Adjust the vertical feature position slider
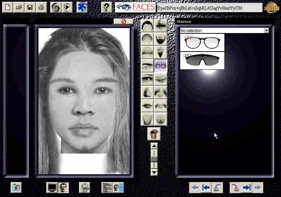This screenshot has width=281, height=197. coord(154,159)
